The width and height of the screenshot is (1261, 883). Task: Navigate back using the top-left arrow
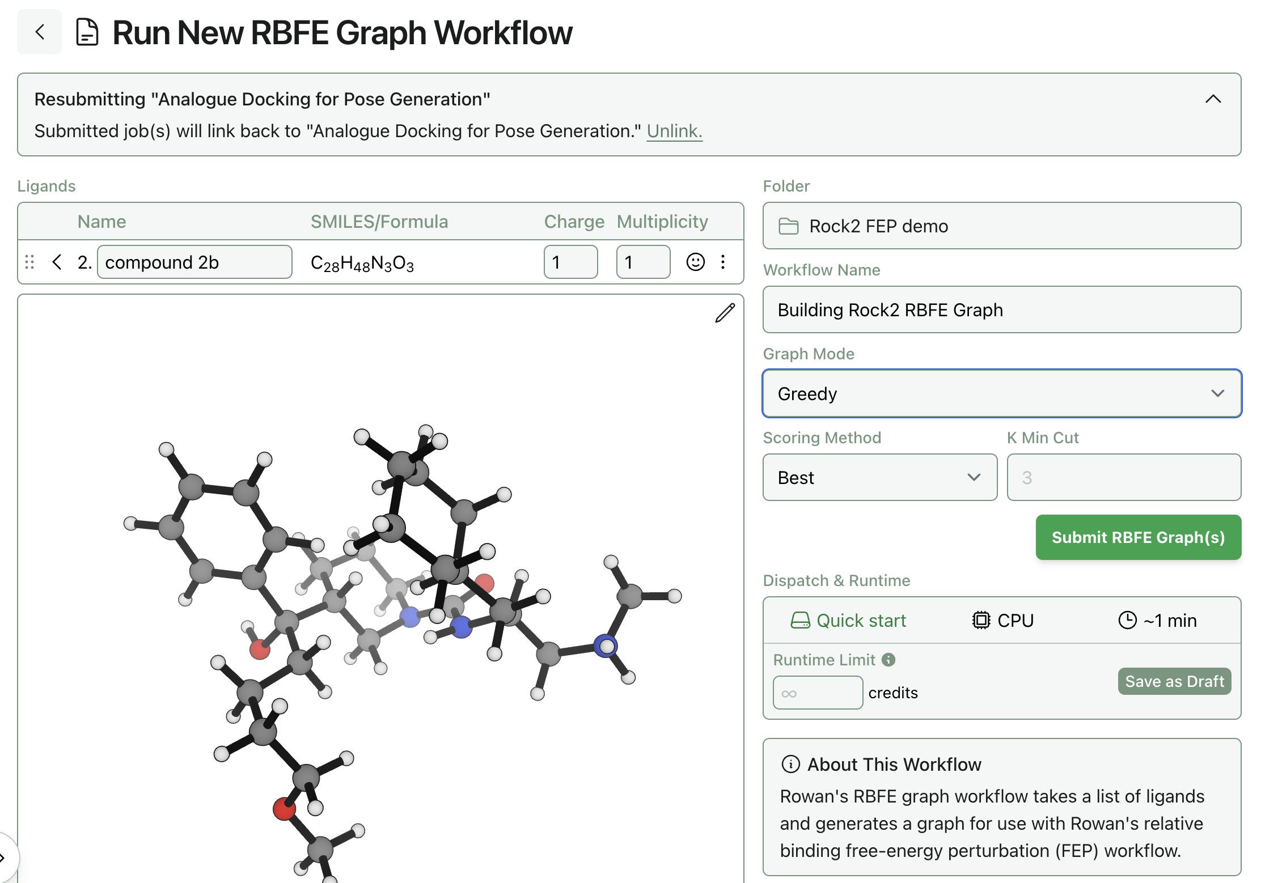39,32
